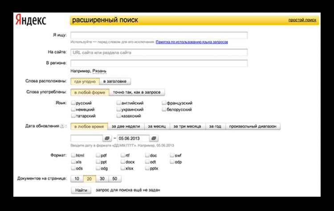Select the 'где угодно' word placement option
Viewport: 334px width, 211px height.
pos(85,81)
